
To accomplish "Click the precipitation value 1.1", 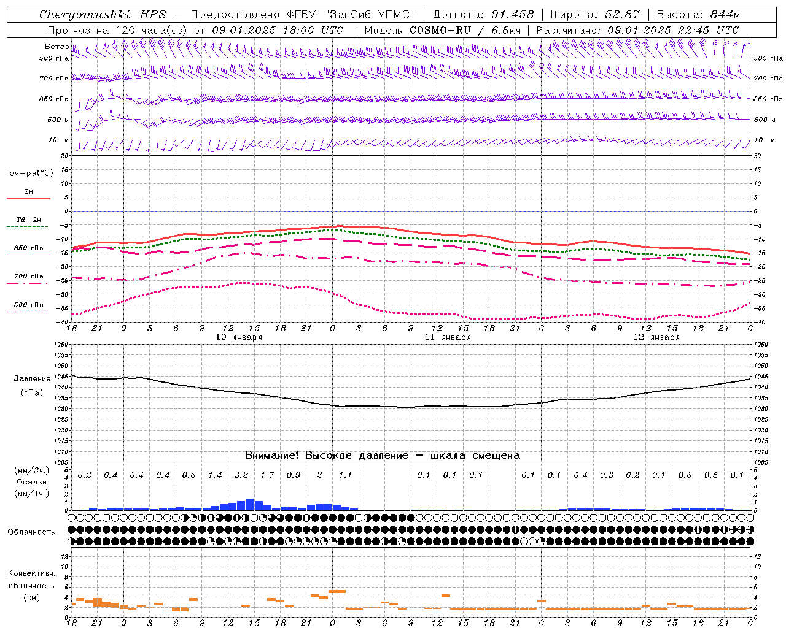I will point(346,475).
